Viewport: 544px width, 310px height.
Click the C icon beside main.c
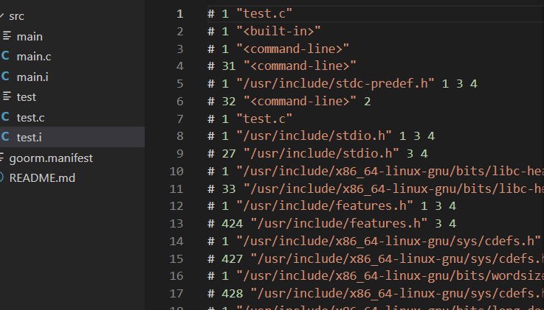(x=6, y=57)
